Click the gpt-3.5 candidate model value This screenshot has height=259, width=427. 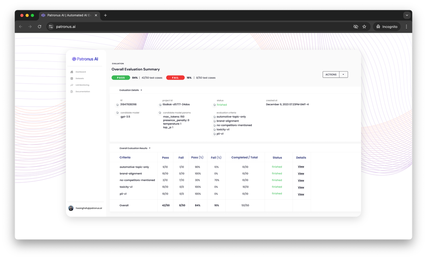coord(125,117)
